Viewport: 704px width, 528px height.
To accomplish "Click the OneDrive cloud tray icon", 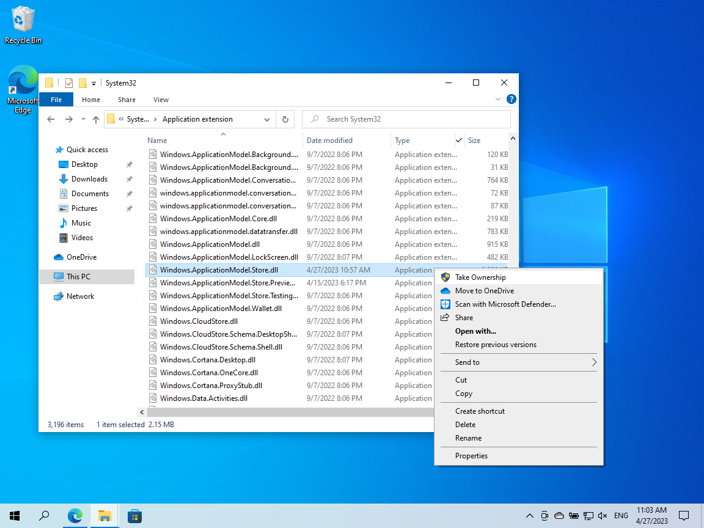I will [559, 516].
